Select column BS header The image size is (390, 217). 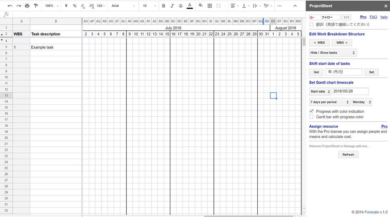(x=273, y=21)
